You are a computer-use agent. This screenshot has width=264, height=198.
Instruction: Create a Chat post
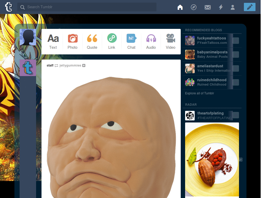(131, 42)
